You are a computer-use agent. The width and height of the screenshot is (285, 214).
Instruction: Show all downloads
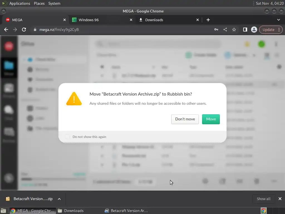(263, 199)
